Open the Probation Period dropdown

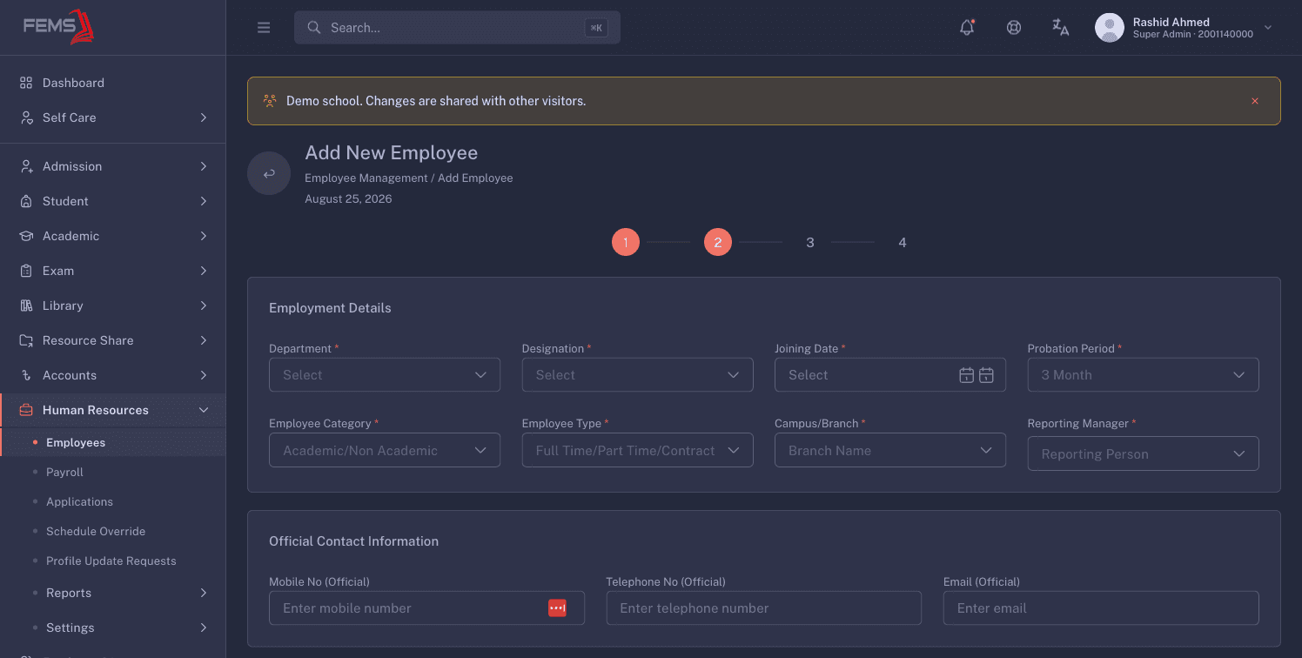click(1143, 375)
